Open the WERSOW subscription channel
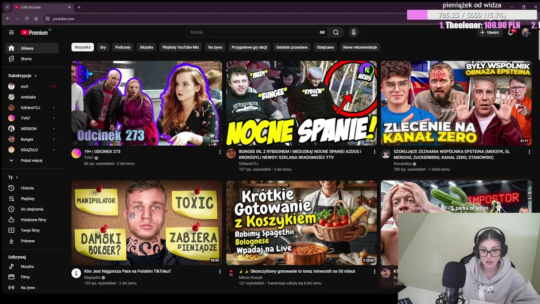540x304 pixels. (x=32, y=128)
